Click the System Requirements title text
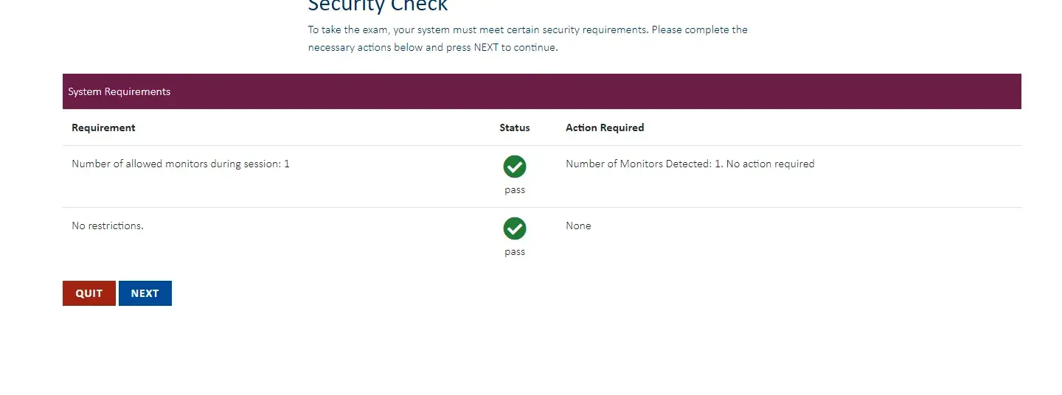 119,92
